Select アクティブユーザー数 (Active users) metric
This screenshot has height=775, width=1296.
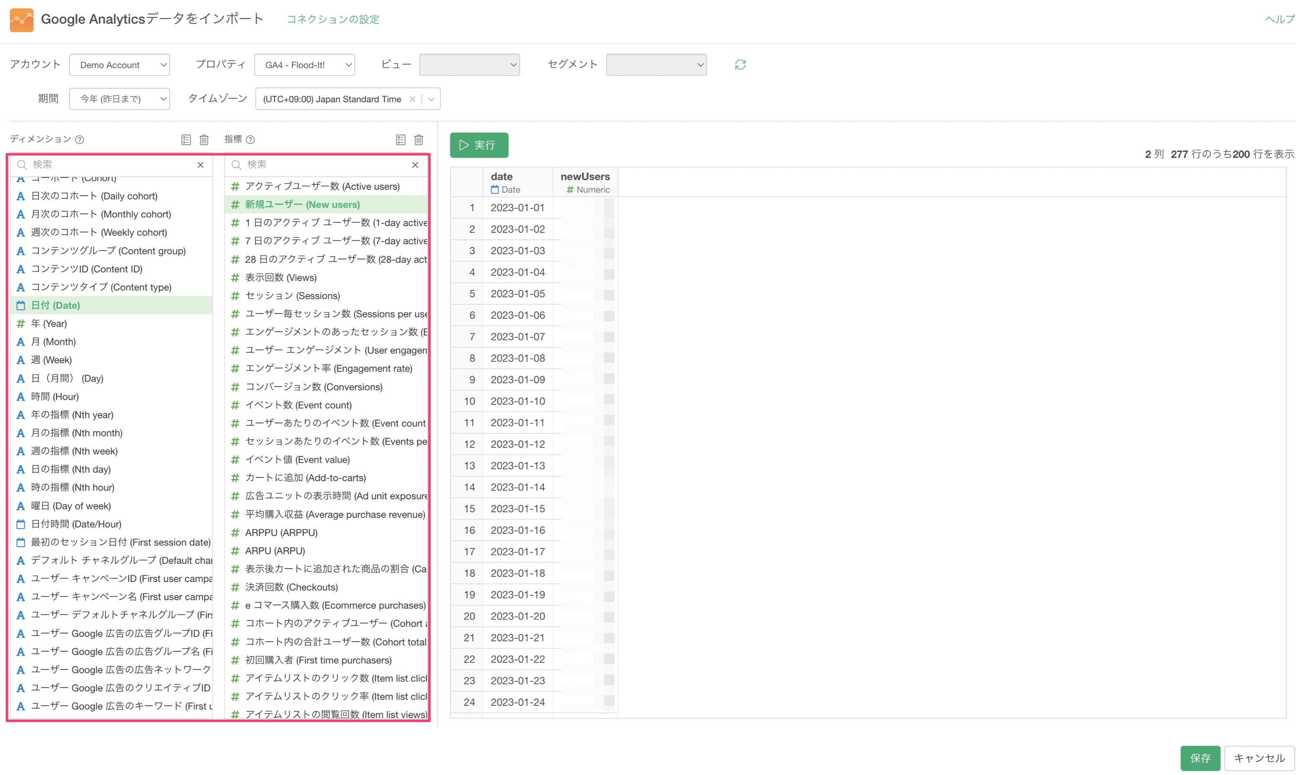327,187
